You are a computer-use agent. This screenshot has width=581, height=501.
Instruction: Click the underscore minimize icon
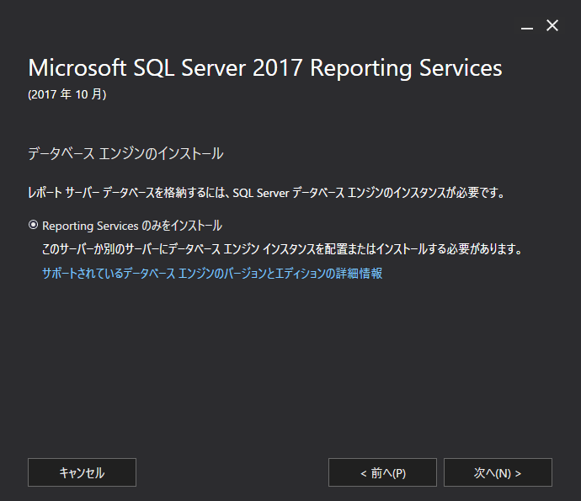click(x=526, y=26)
